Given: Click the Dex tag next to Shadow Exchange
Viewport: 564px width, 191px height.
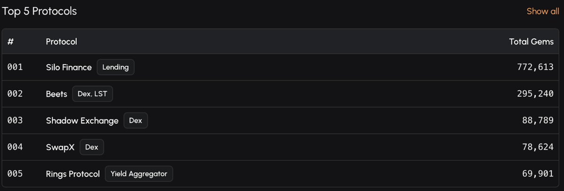Looking at the screenshot, I should (x=135, y=121).
